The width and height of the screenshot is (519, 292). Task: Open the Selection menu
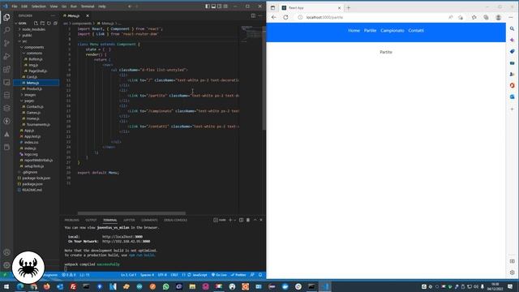click(39, 6)
